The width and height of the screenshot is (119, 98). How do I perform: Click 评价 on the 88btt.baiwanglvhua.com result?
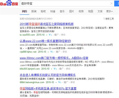pos(73,82)
